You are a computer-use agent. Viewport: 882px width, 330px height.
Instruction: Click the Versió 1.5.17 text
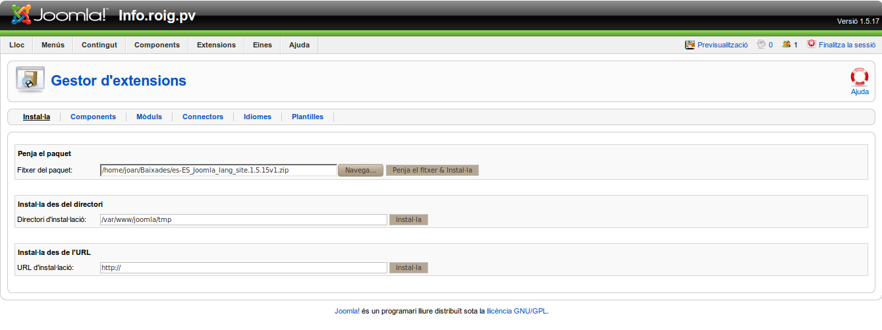click(x=858, y=21)
